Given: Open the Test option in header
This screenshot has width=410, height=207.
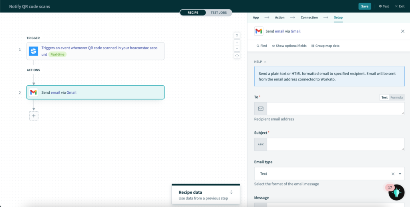Looking at the screenshot, I should click(384, 6).
